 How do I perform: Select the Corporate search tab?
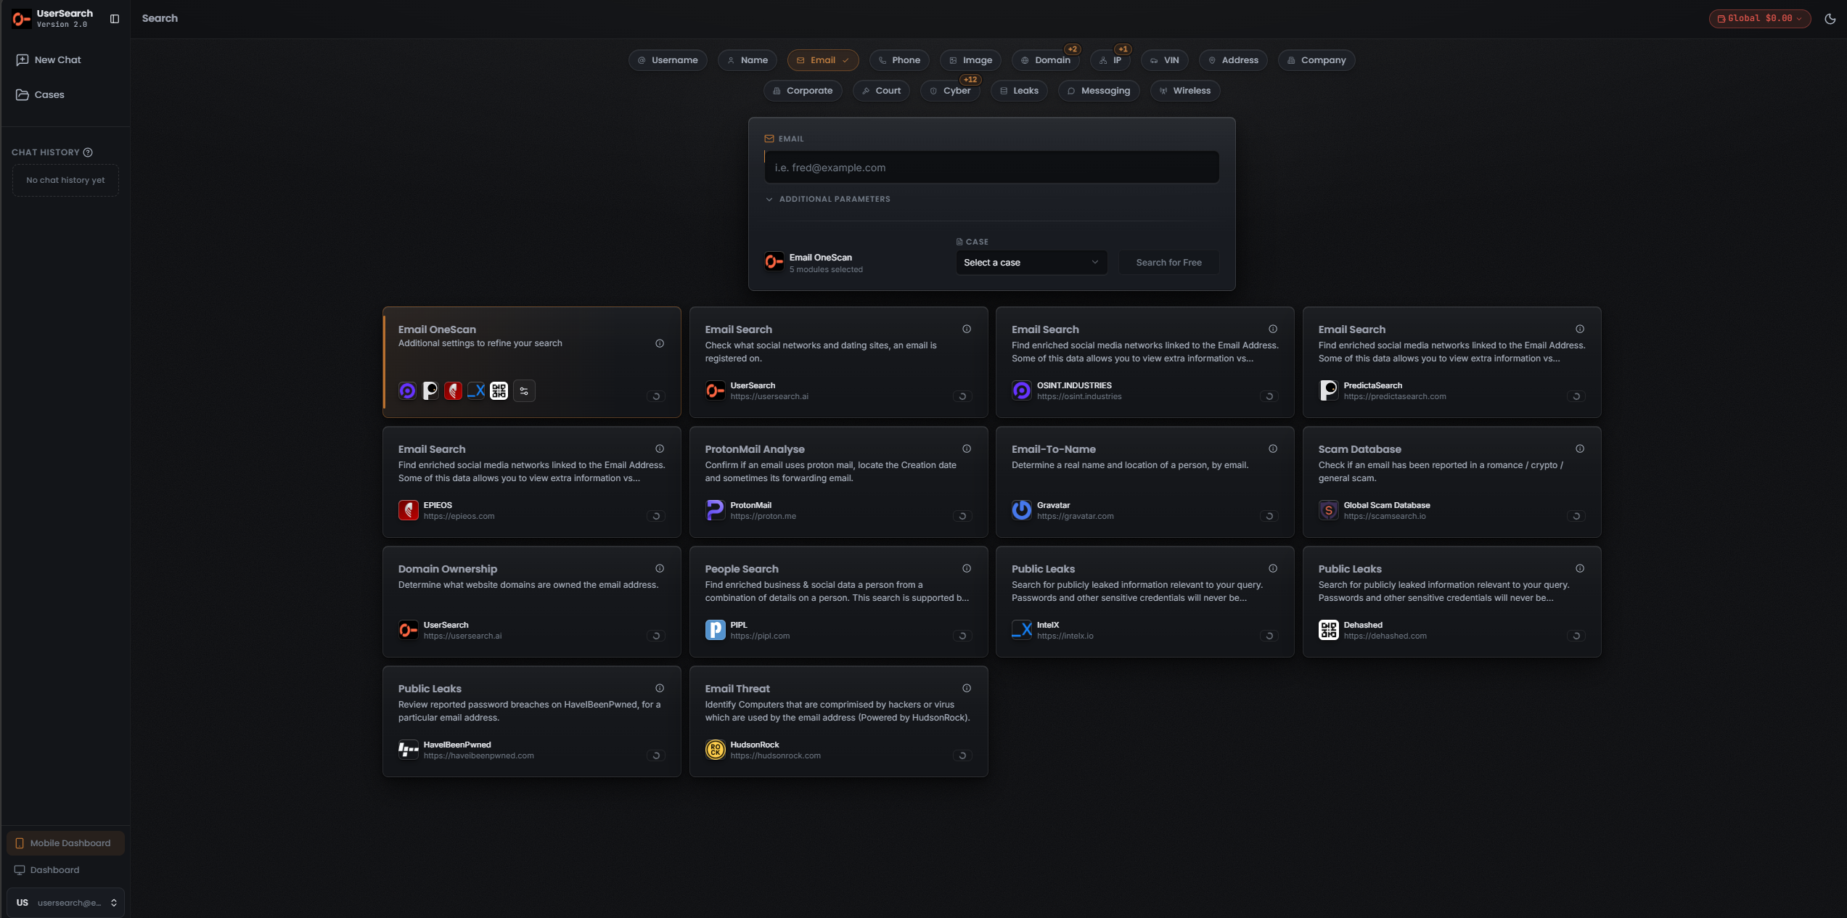pyautogui.click(x=803, y=91)
